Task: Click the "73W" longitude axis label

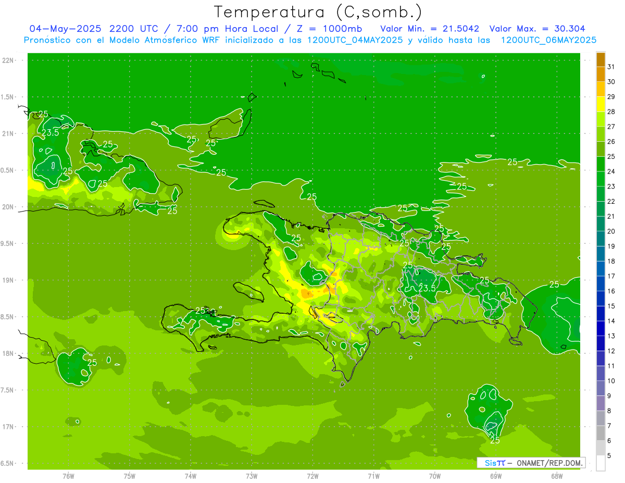Action: pyautogui.click(x=252, y=476)
